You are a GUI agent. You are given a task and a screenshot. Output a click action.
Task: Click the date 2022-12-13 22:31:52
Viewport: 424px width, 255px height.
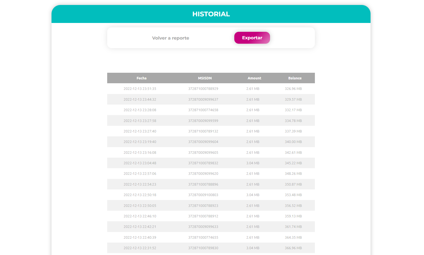140,248
